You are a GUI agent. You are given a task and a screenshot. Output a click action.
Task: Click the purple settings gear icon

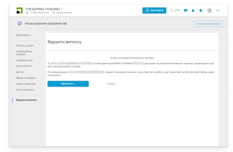coord(19,23)
